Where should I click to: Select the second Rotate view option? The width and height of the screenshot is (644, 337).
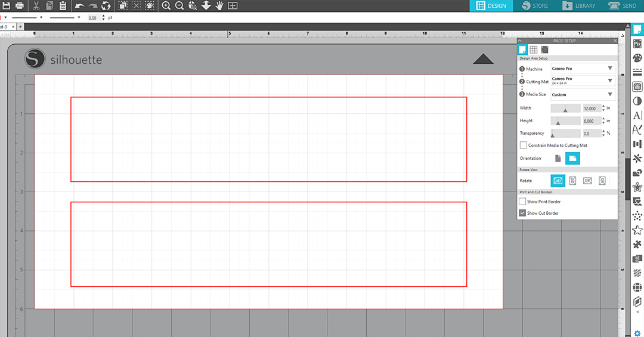[x=572, y=180]
